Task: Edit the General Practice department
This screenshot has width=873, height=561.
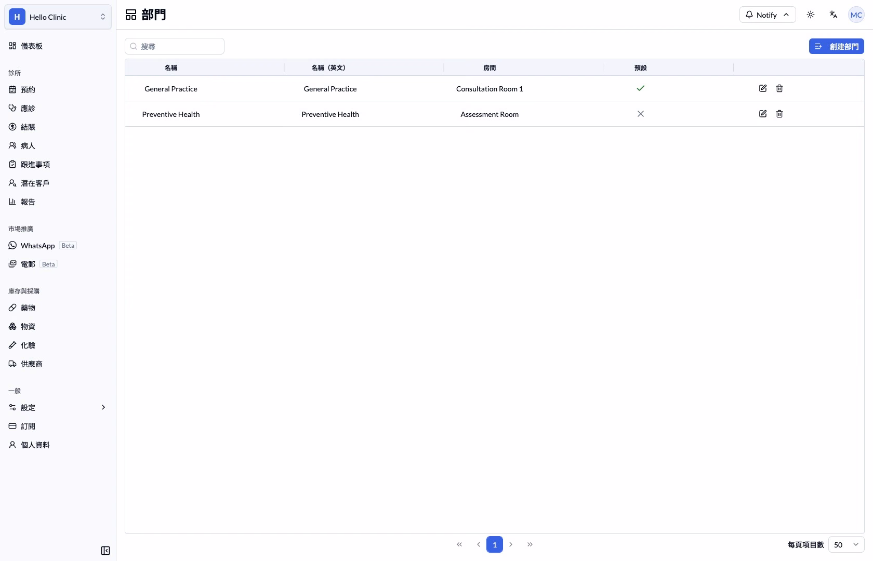Action: [763, 88]
